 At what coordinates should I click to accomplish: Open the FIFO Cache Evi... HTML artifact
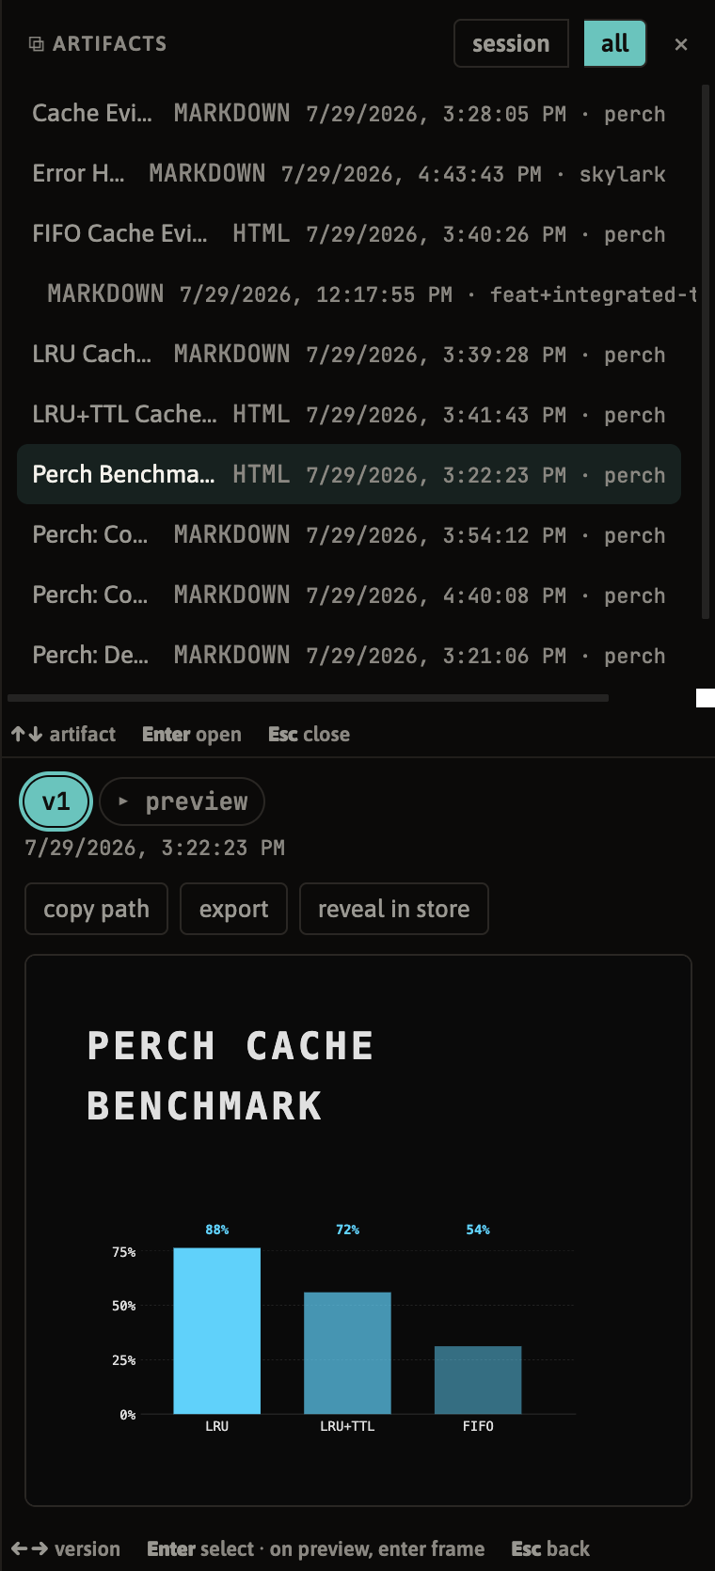point(349,234)
